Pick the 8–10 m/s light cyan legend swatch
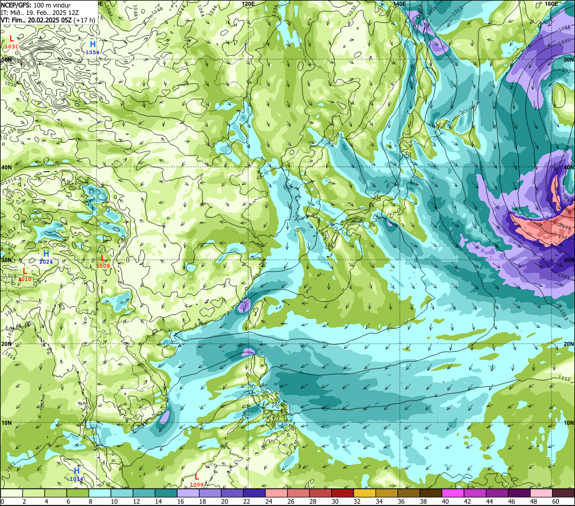Screen dimensions: 575x506 coord(99,493)
